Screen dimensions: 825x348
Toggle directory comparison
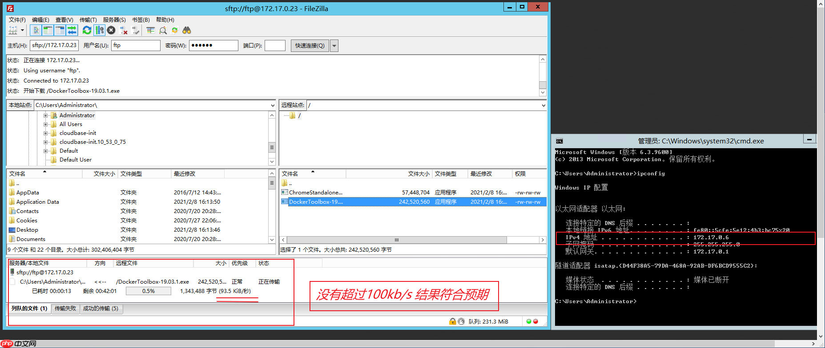[163, 30]
